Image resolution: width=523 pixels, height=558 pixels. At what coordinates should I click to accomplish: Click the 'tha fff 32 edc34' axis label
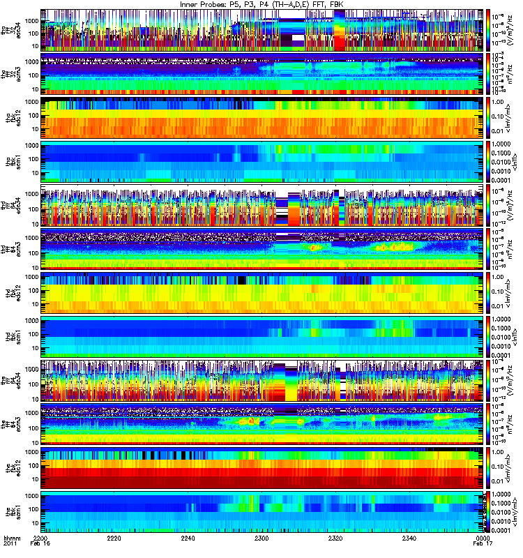coord(10,31)
